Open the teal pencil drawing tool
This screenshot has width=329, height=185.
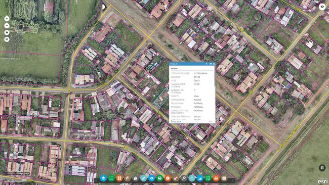[144, 178]
